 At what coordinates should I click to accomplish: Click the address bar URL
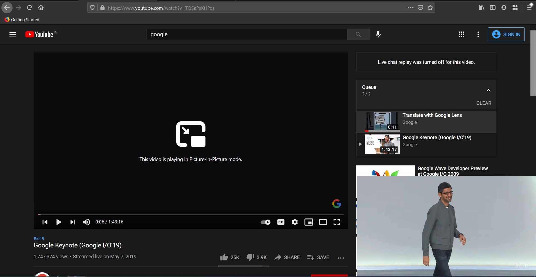(x=161, y=8)
